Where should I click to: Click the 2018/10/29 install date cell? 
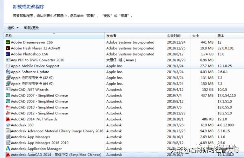point(176,60)
